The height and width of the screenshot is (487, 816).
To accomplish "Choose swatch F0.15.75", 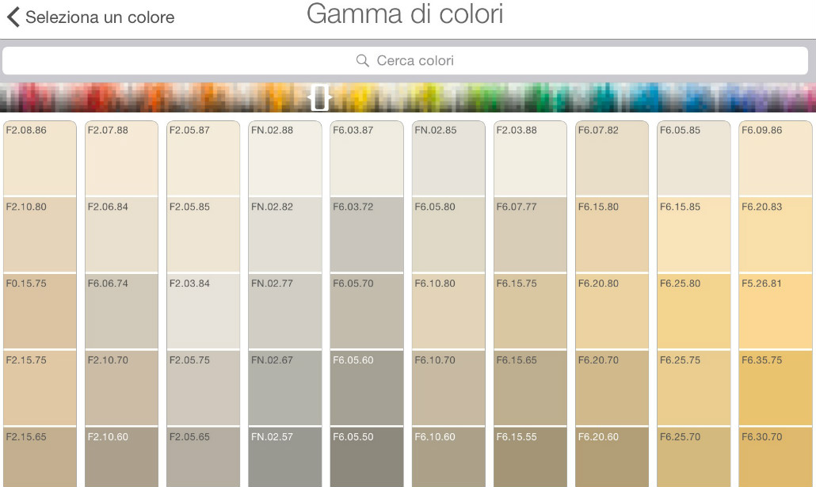I will point(40,311).
